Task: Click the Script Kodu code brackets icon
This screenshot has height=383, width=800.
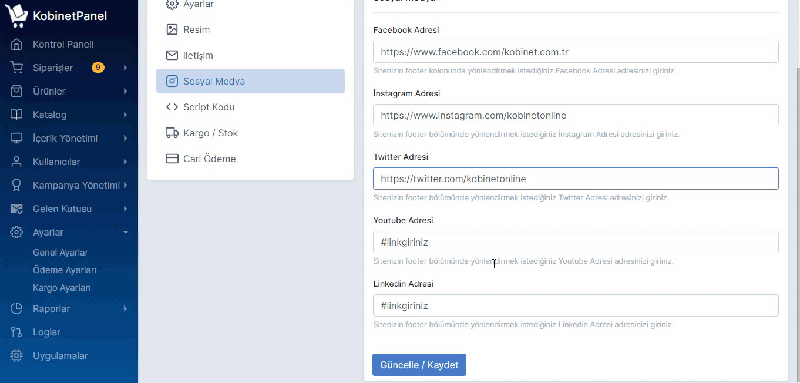Action: 172,107
